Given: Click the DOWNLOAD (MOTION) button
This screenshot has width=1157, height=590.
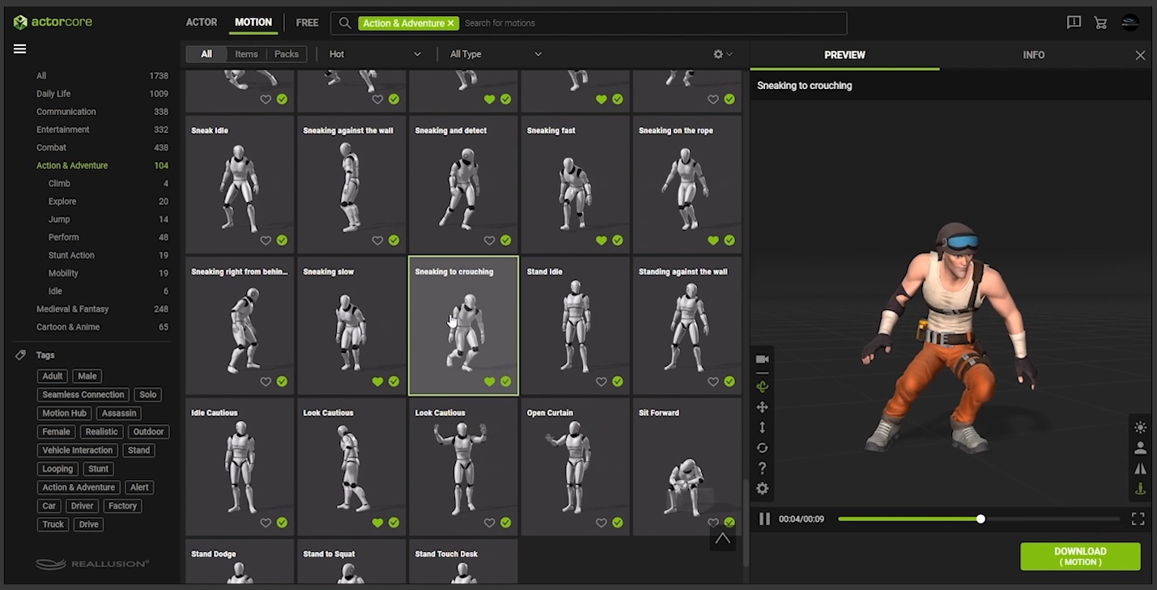Looking at the screenshot, I should point(1080,556).
